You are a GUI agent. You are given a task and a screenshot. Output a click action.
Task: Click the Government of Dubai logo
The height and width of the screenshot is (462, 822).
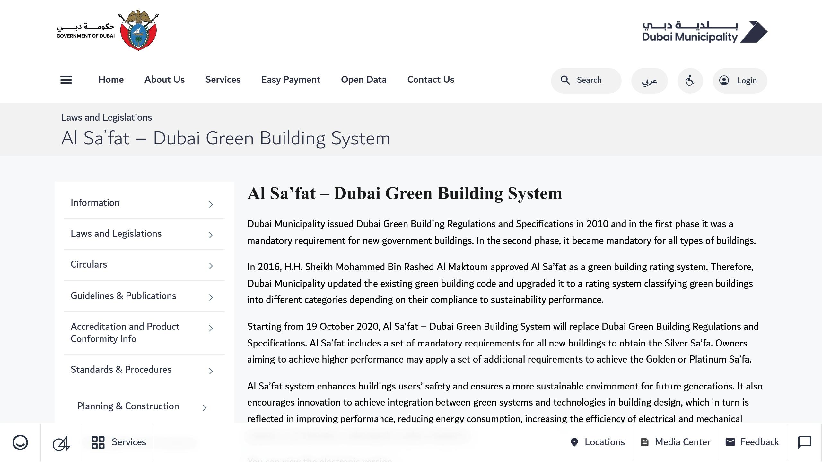pyautogui.click(x=108, y=30)
